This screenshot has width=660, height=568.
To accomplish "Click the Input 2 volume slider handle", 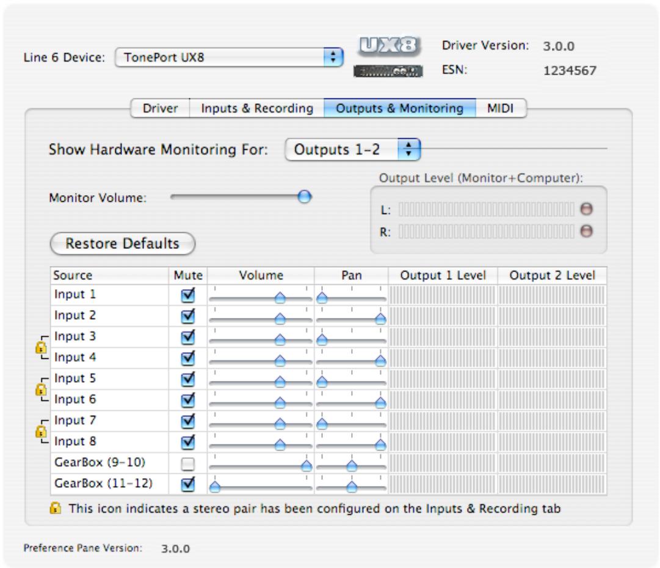I will click(280, 319).
